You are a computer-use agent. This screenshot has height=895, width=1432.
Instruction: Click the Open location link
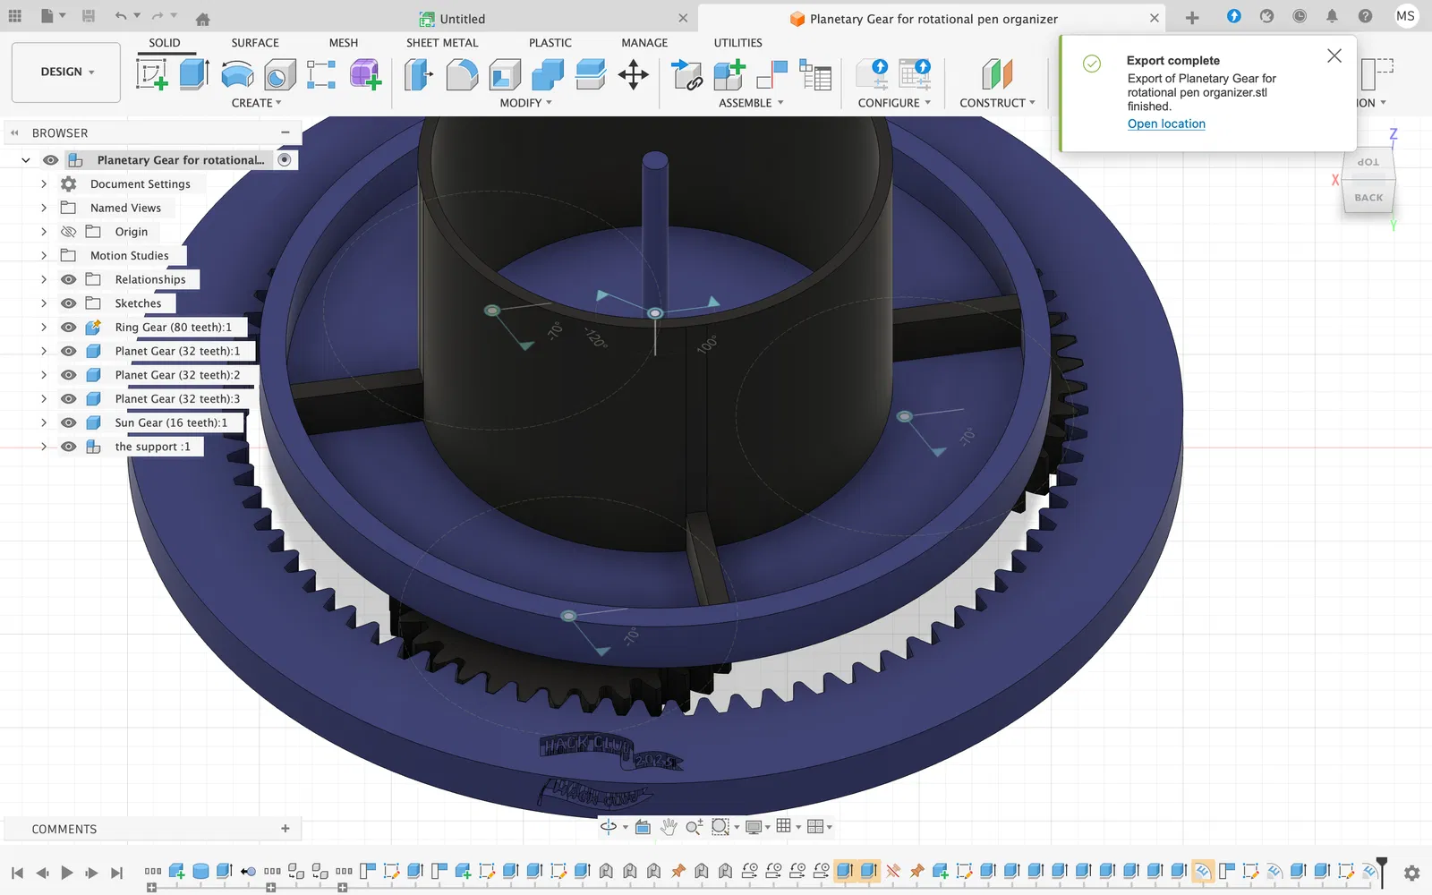[1166, 124]
